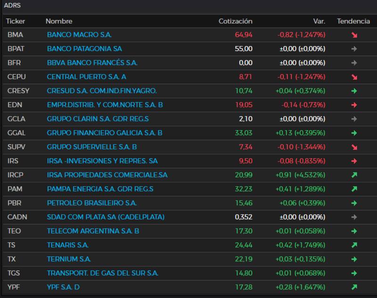Open the PAMPA ENERGIA S.A. GDR REG.S link

point(100,189)
